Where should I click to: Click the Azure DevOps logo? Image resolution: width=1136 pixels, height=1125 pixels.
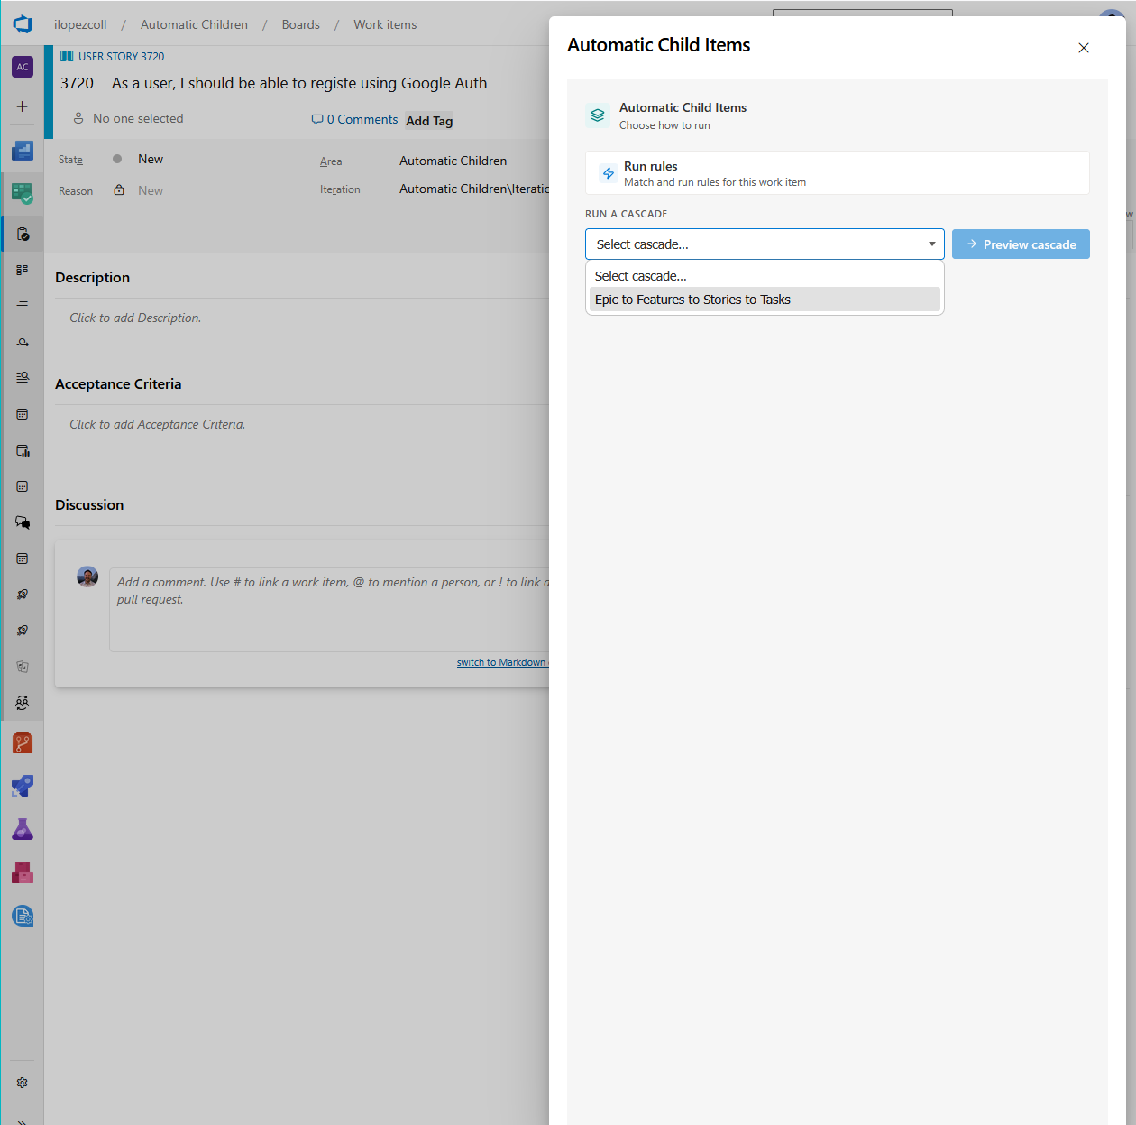click(x=23, y=24)
